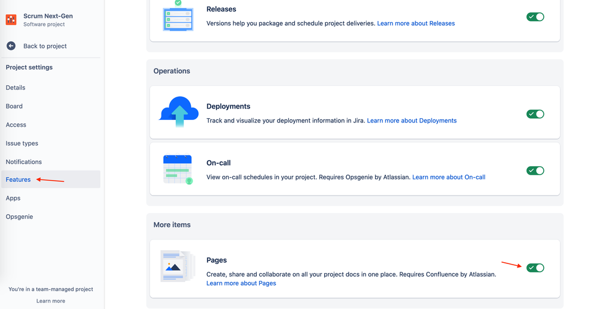The height and width of the screenshot is (309, 599).
Task: Switch off the On-call toggle
Action: [535, 170]
